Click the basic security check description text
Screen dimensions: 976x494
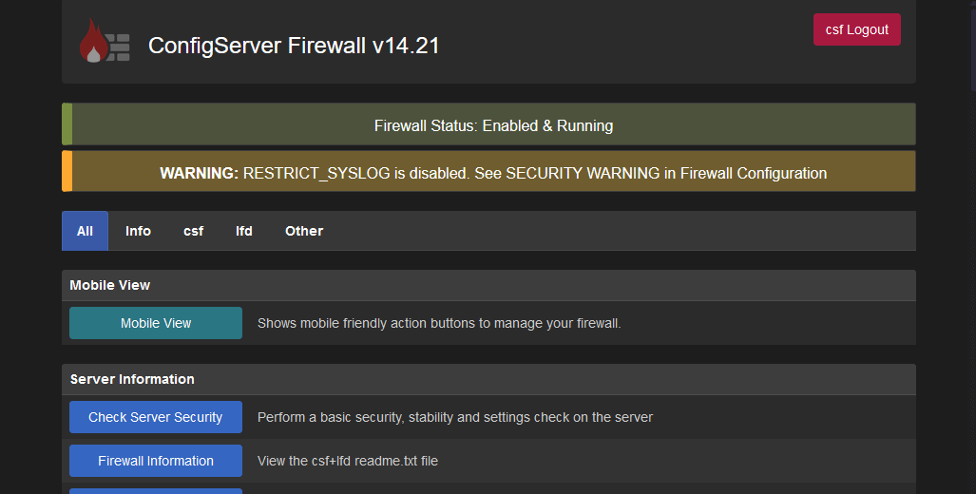(455, 417)
